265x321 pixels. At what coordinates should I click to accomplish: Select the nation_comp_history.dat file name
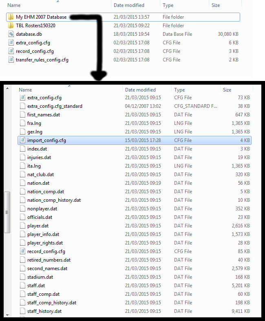click(x=54, y=200)
